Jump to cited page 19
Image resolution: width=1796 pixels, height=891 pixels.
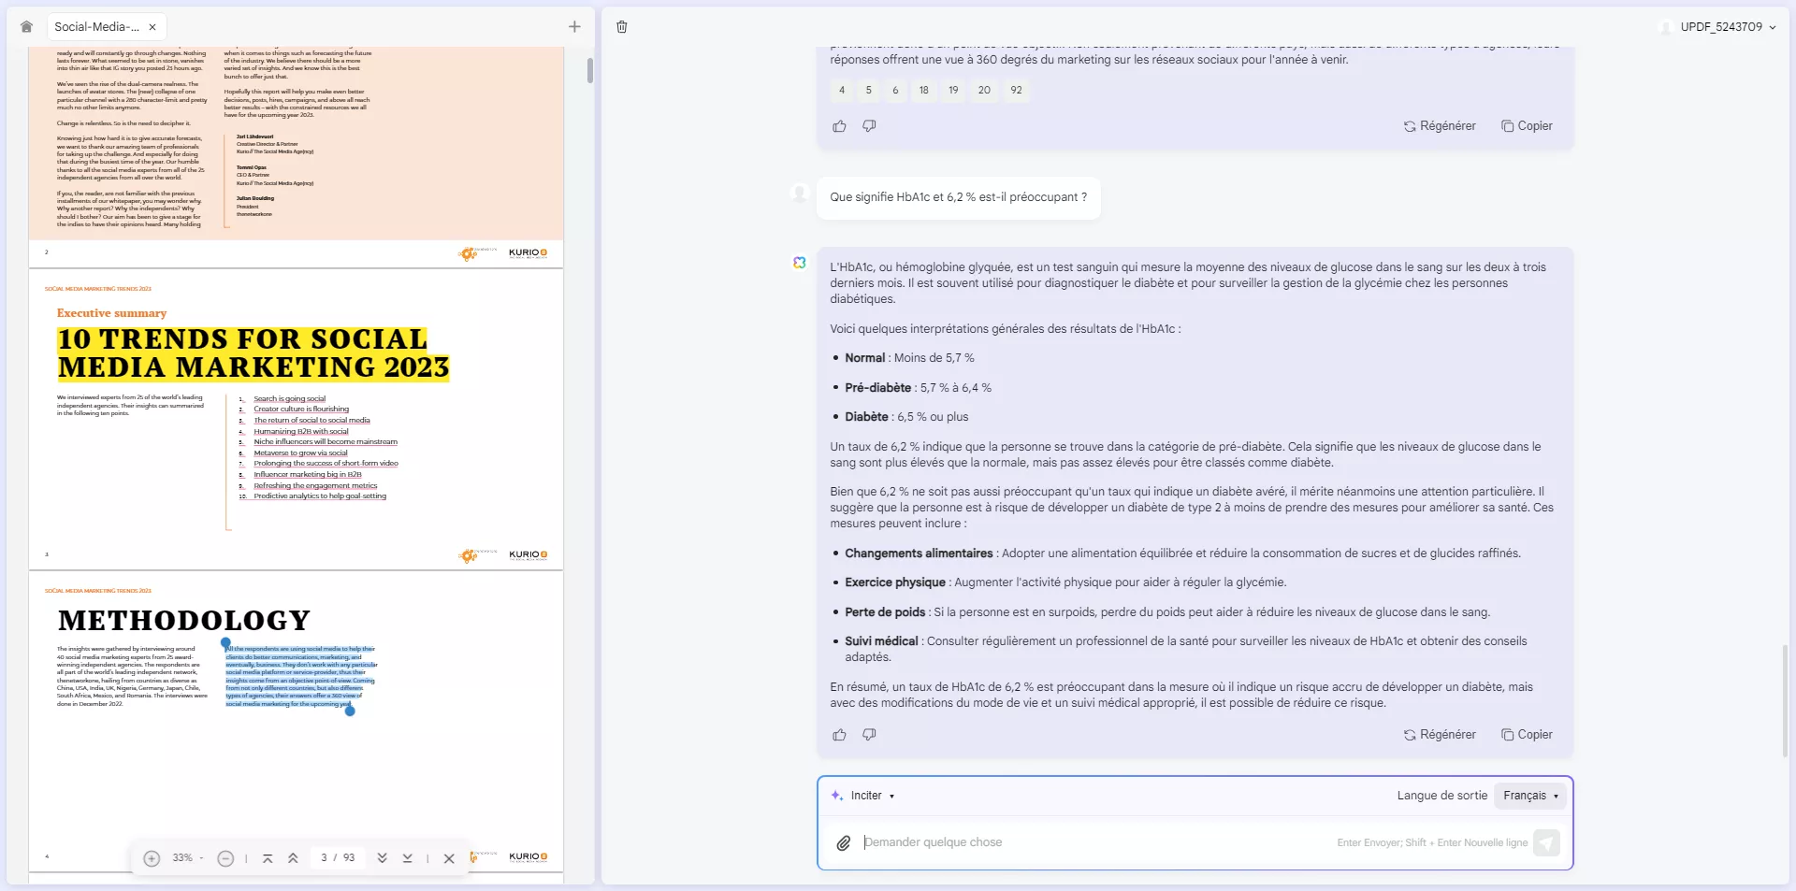click(x=953, y=91)
